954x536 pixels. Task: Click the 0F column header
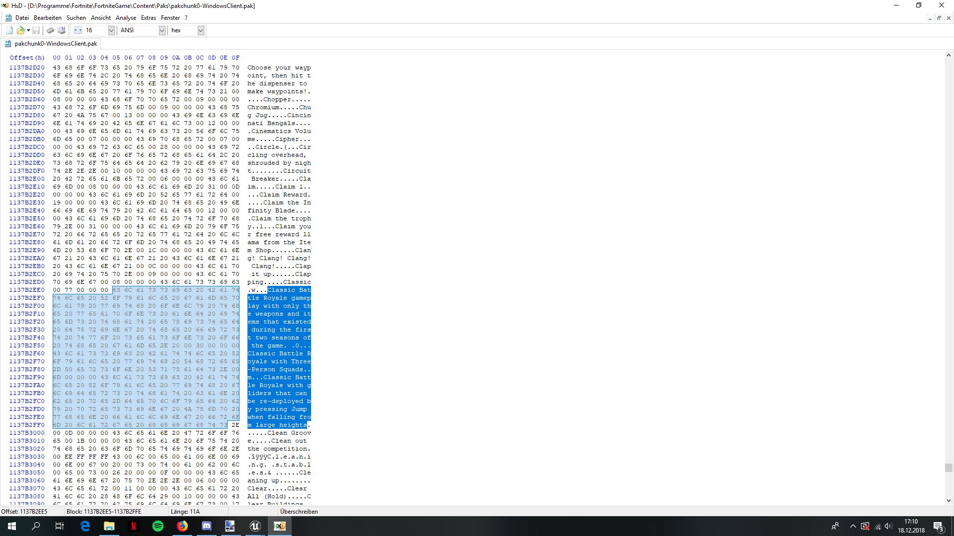coord(236,58)
